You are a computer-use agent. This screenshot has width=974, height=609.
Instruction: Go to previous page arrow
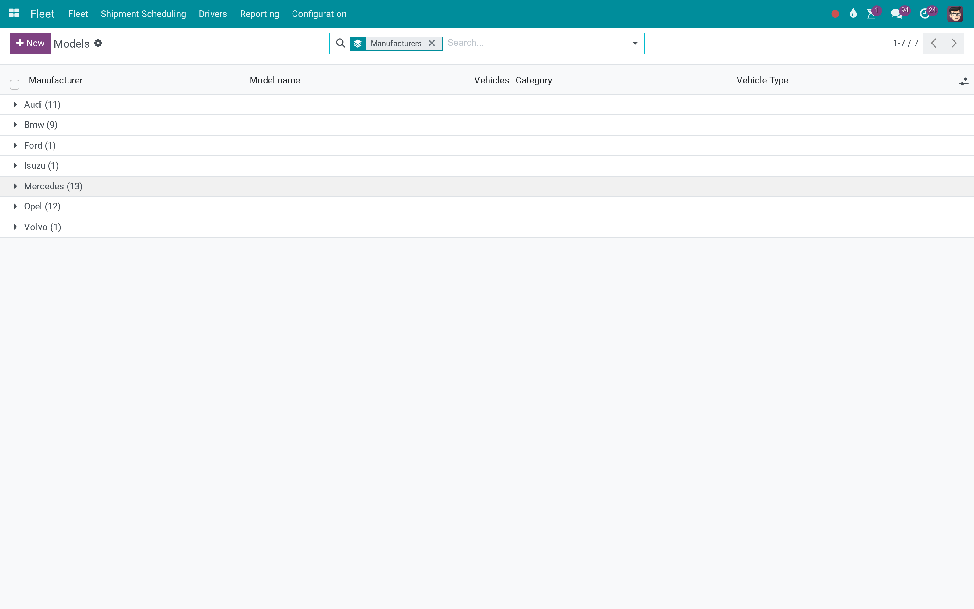pos(933,43)
